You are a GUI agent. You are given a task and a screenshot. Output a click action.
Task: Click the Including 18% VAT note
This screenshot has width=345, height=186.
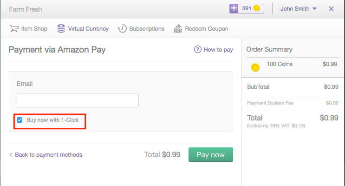click(276, 126)
